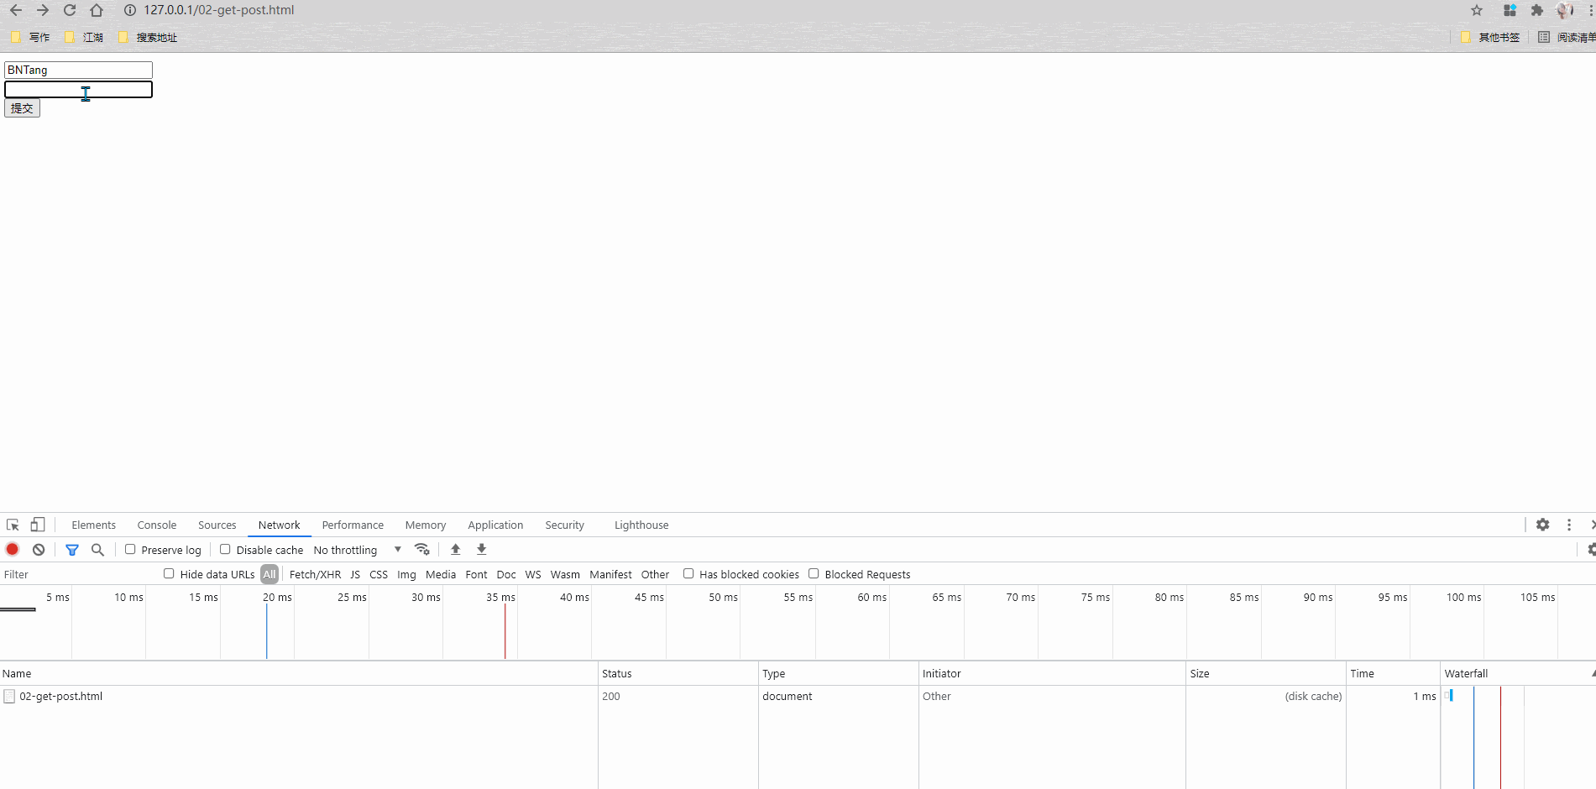Toggle the network filter funnel icon

(72, 550)
